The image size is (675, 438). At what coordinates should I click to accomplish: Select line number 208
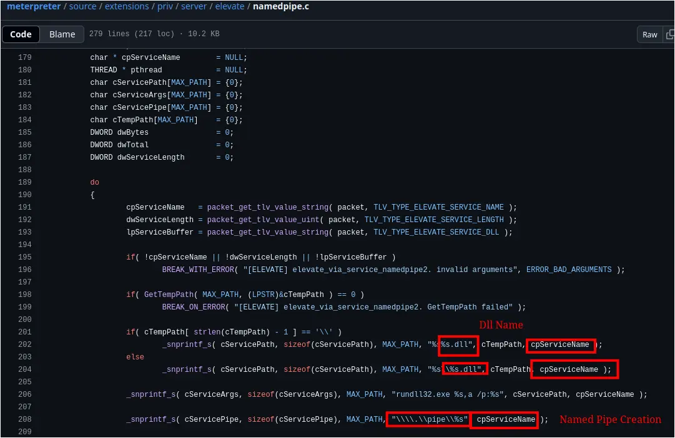click(24, 419)
